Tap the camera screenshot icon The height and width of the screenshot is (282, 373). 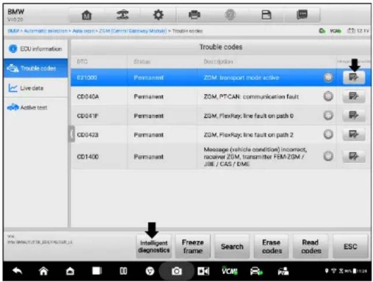point(176,271)
